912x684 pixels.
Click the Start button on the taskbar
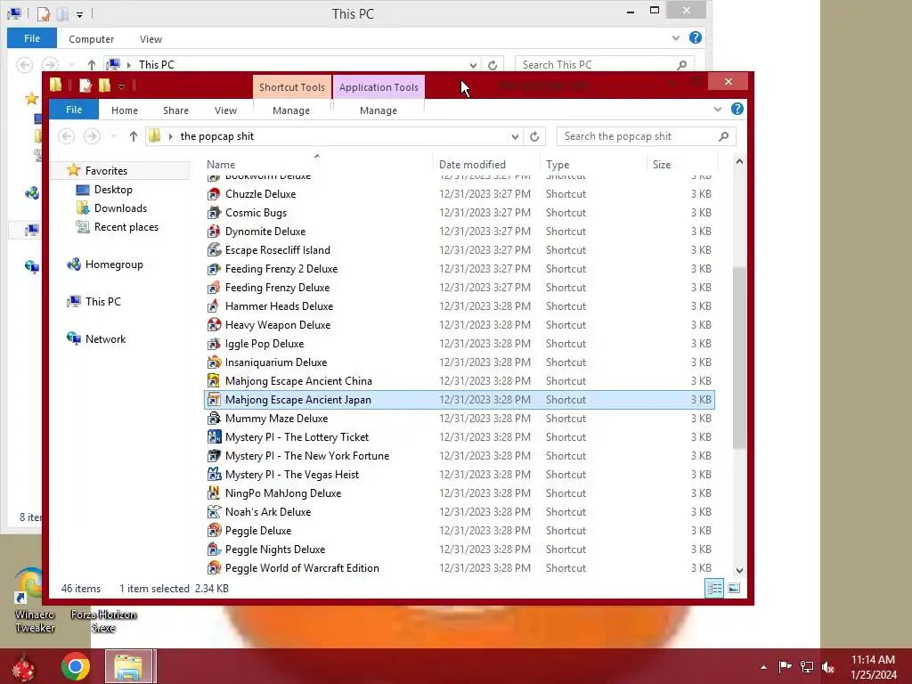coord(23,667)
